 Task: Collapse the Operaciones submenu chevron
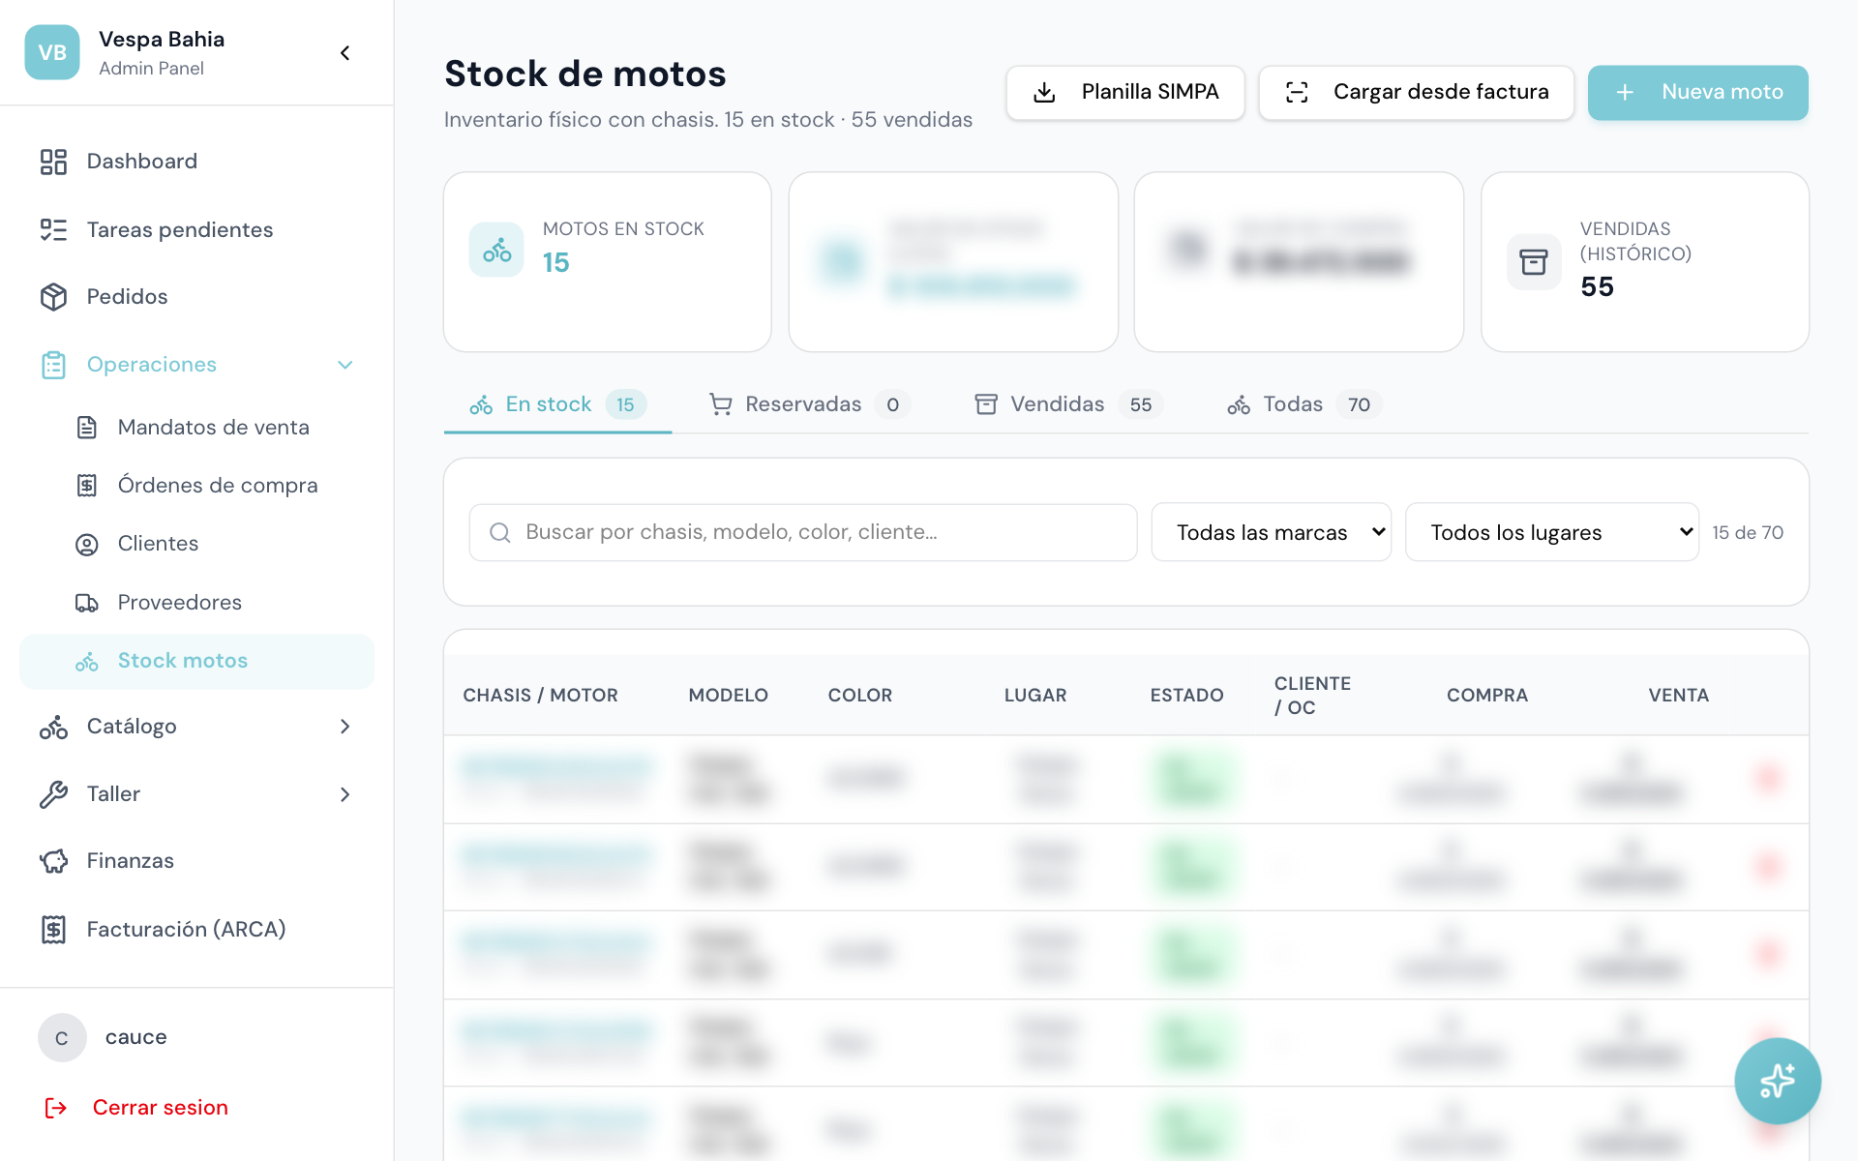345,365
